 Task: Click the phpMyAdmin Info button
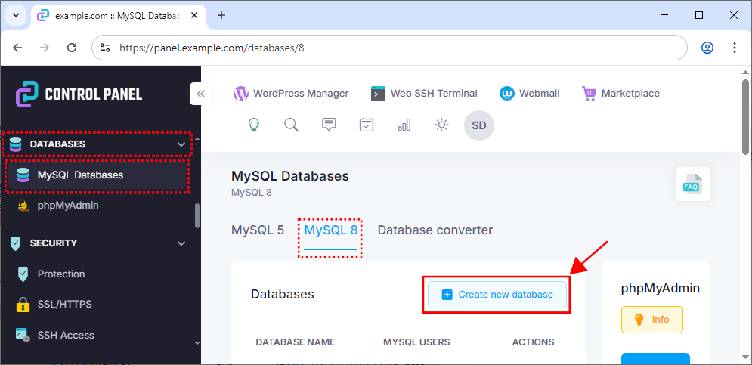click(x=651, y=320)
